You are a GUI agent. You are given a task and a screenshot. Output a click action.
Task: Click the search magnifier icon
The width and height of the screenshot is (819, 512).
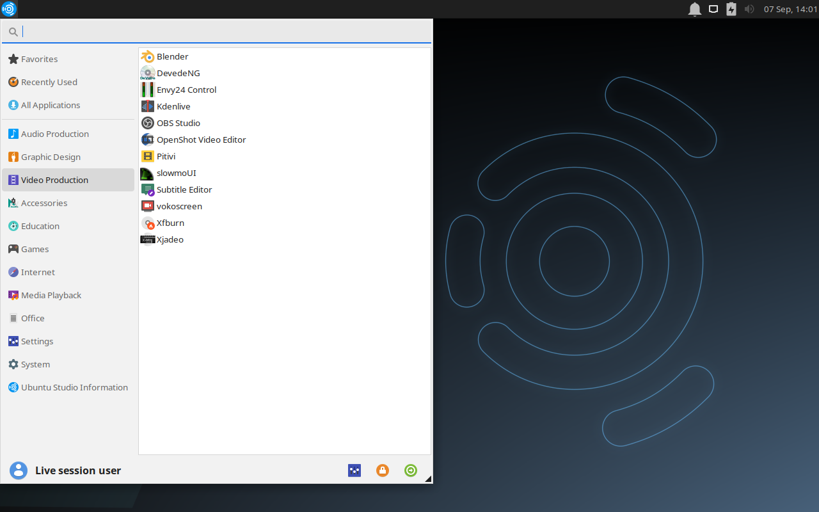[13, 31]
